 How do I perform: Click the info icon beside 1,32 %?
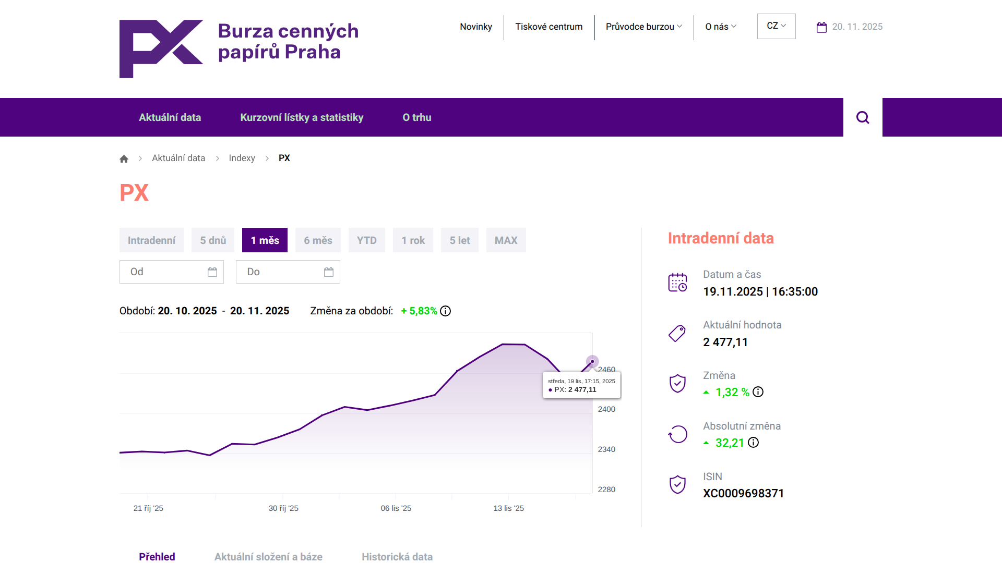click(758, 392)
